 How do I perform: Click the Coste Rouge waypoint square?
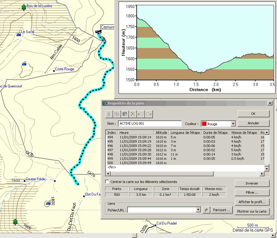[54, 71]
